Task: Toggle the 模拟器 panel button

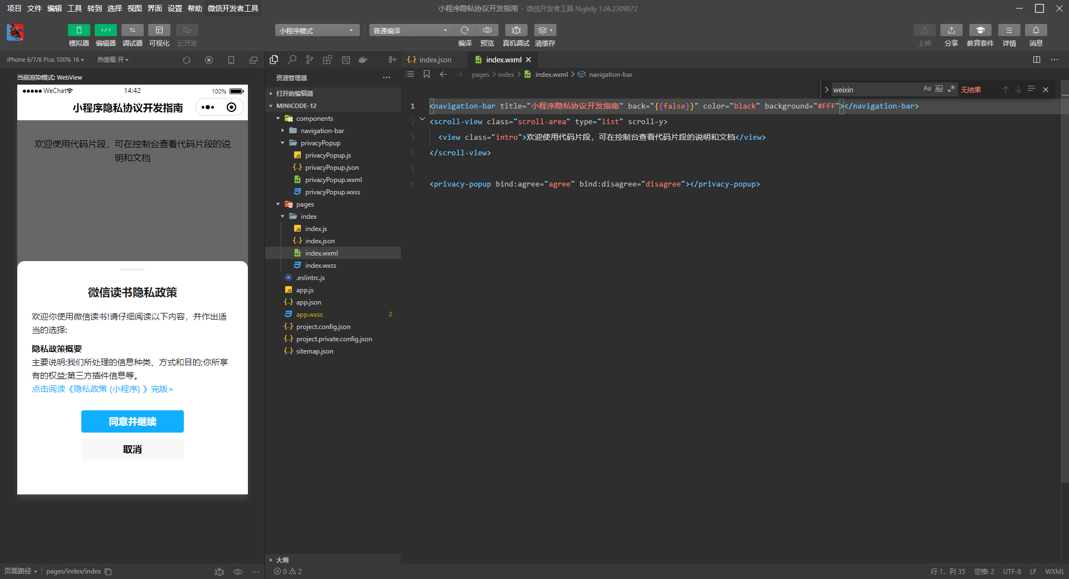Action: click(79, 30)
